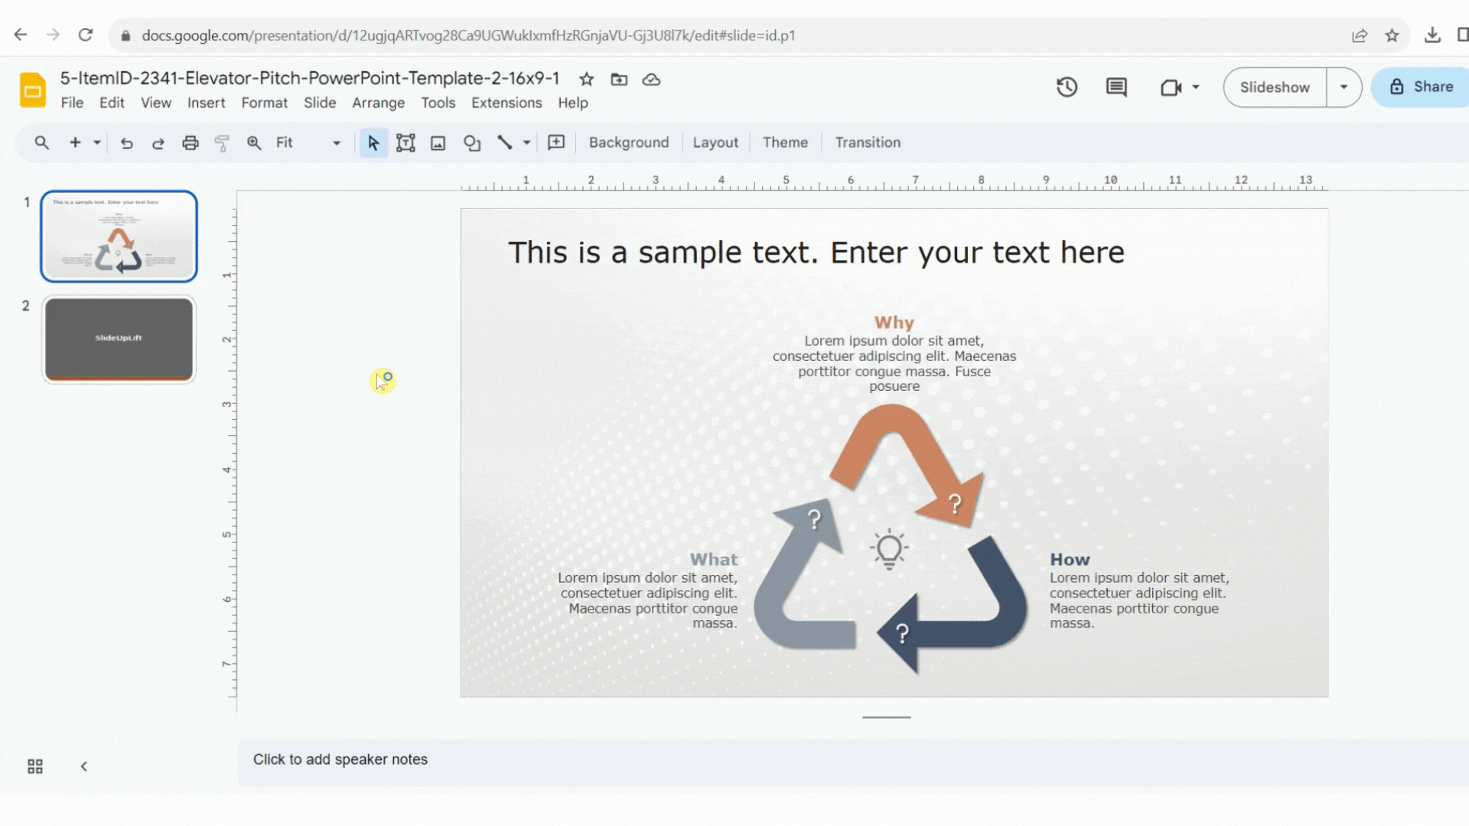Image resolution: width=1469 pixels, height=826 pixels.
Task: Show all comments
Action: 1116,87
